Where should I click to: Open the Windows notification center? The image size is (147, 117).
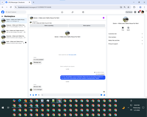(x=143, y=108)
